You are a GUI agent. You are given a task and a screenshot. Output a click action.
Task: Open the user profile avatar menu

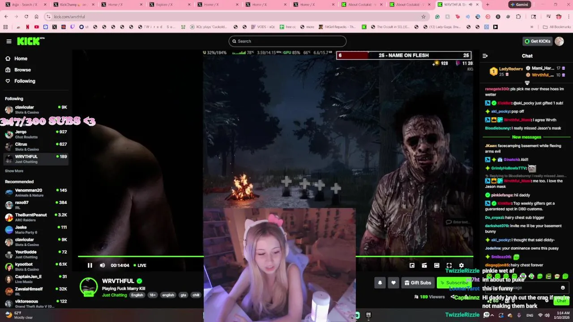coord(559,41)
